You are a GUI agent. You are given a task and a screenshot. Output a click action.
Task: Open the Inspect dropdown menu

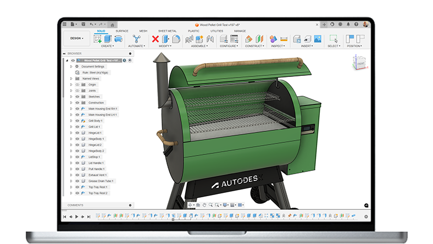pos(278,46)
